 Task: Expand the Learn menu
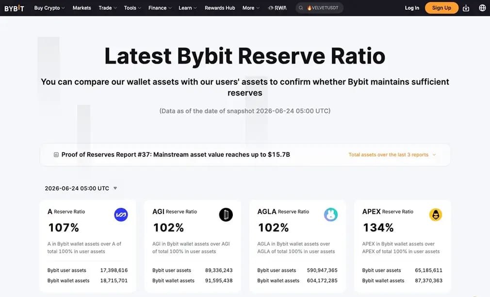pos(187,8)
